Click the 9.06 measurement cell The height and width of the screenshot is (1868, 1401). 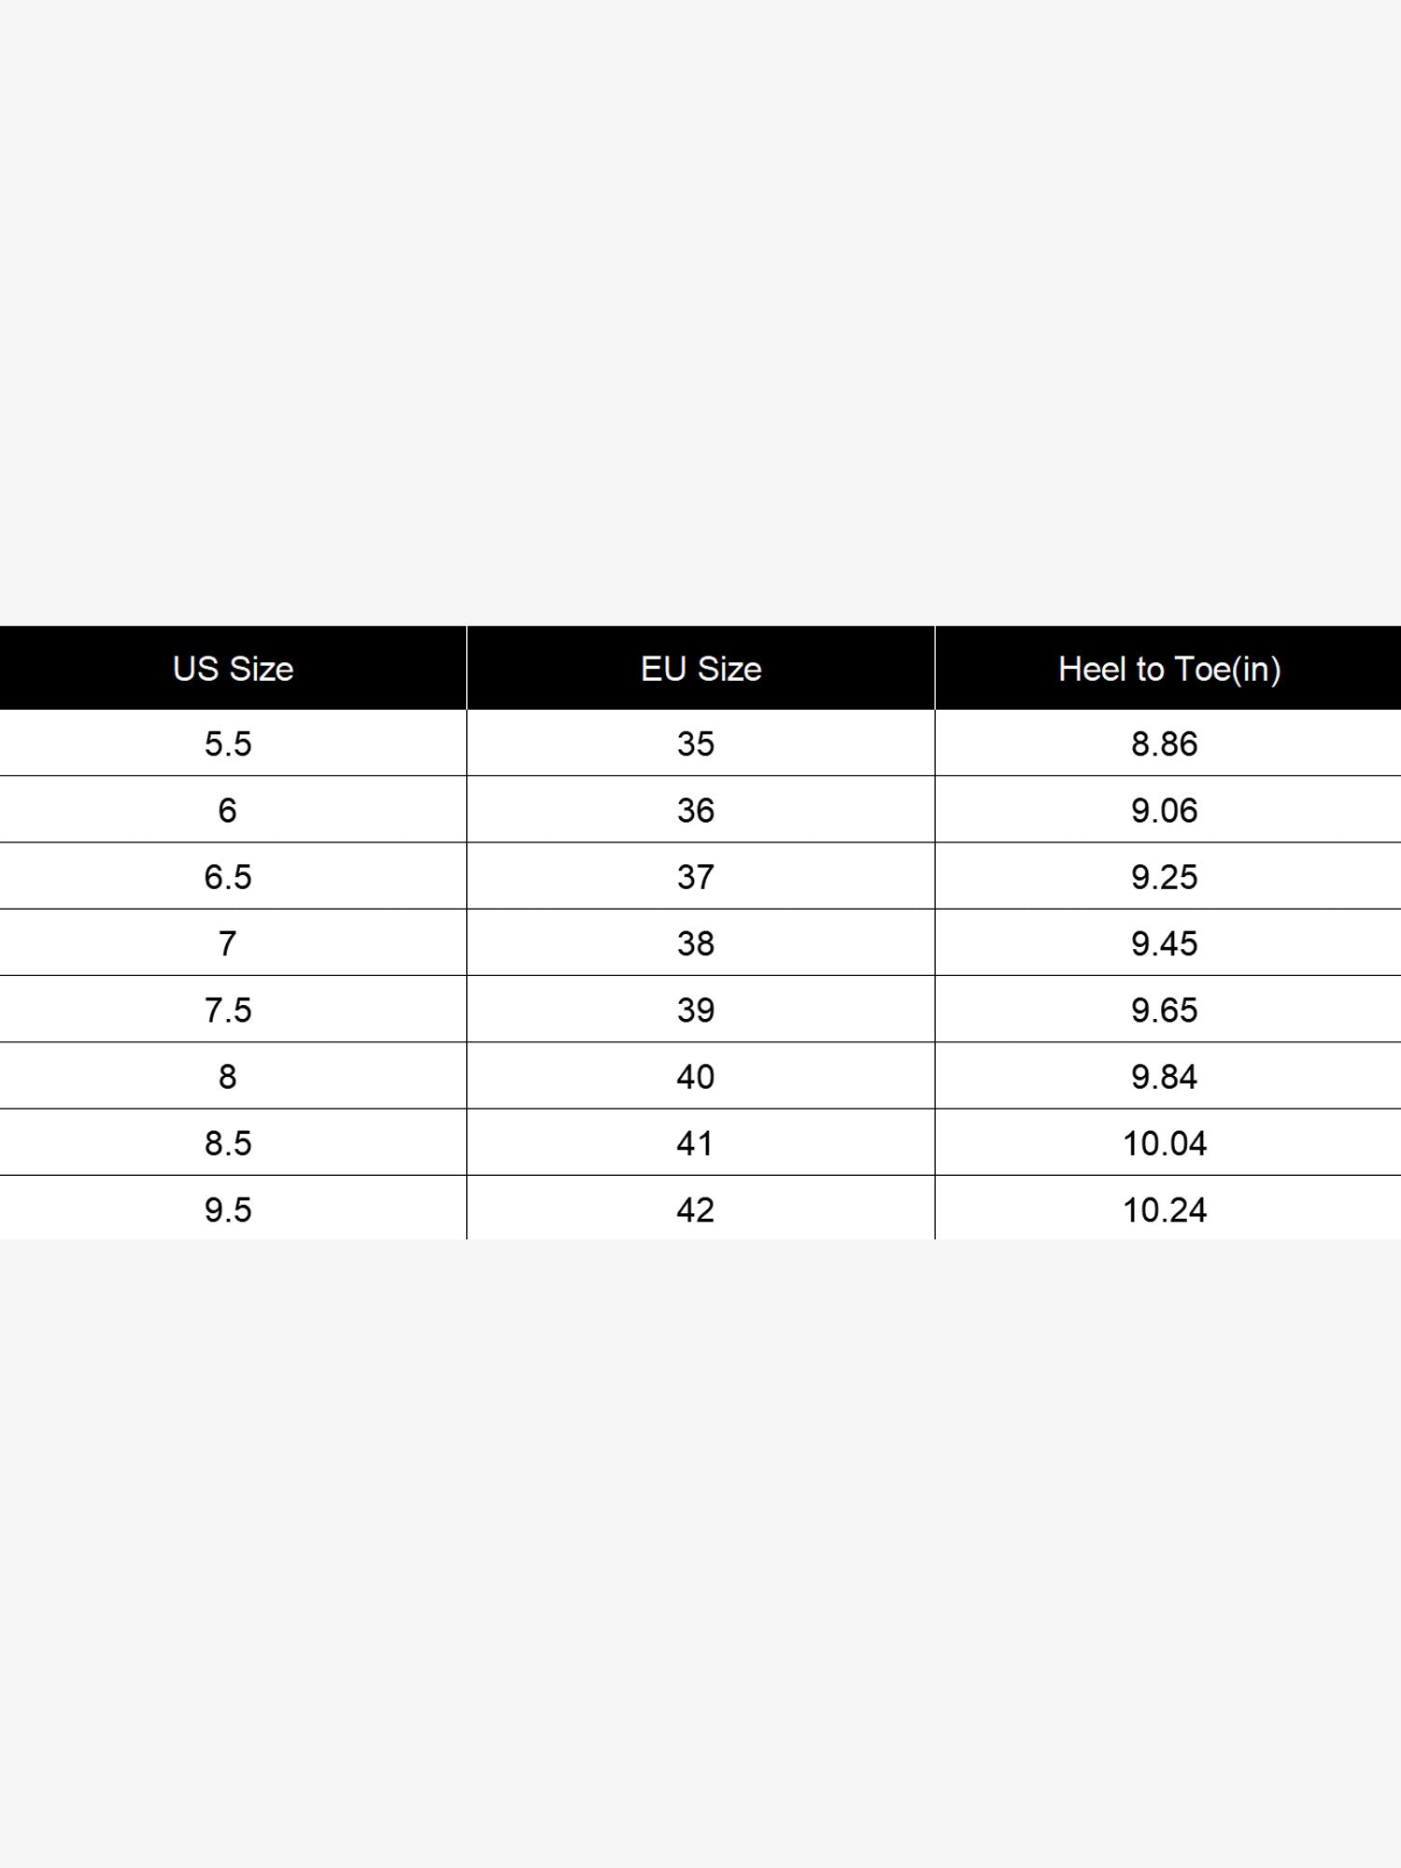[x=1168, y=810]
